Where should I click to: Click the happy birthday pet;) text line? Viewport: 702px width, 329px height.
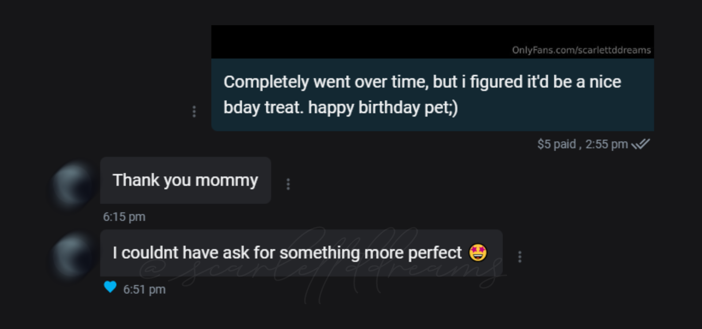click(383, 107)
